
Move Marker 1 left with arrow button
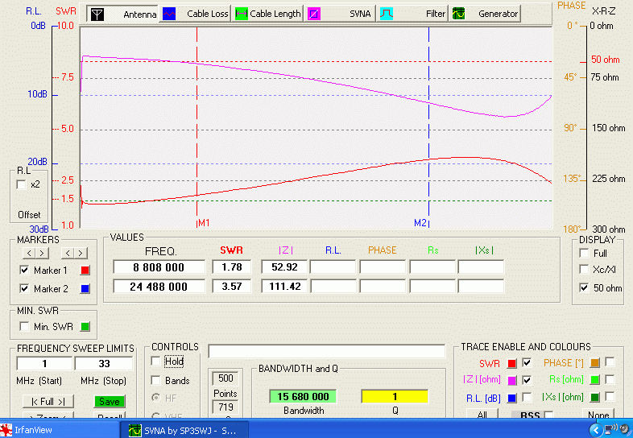click(27, 254)
